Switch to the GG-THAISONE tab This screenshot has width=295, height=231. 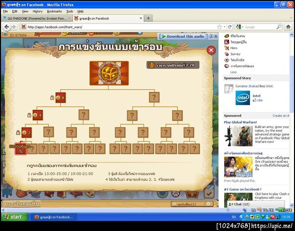point(37,18)
